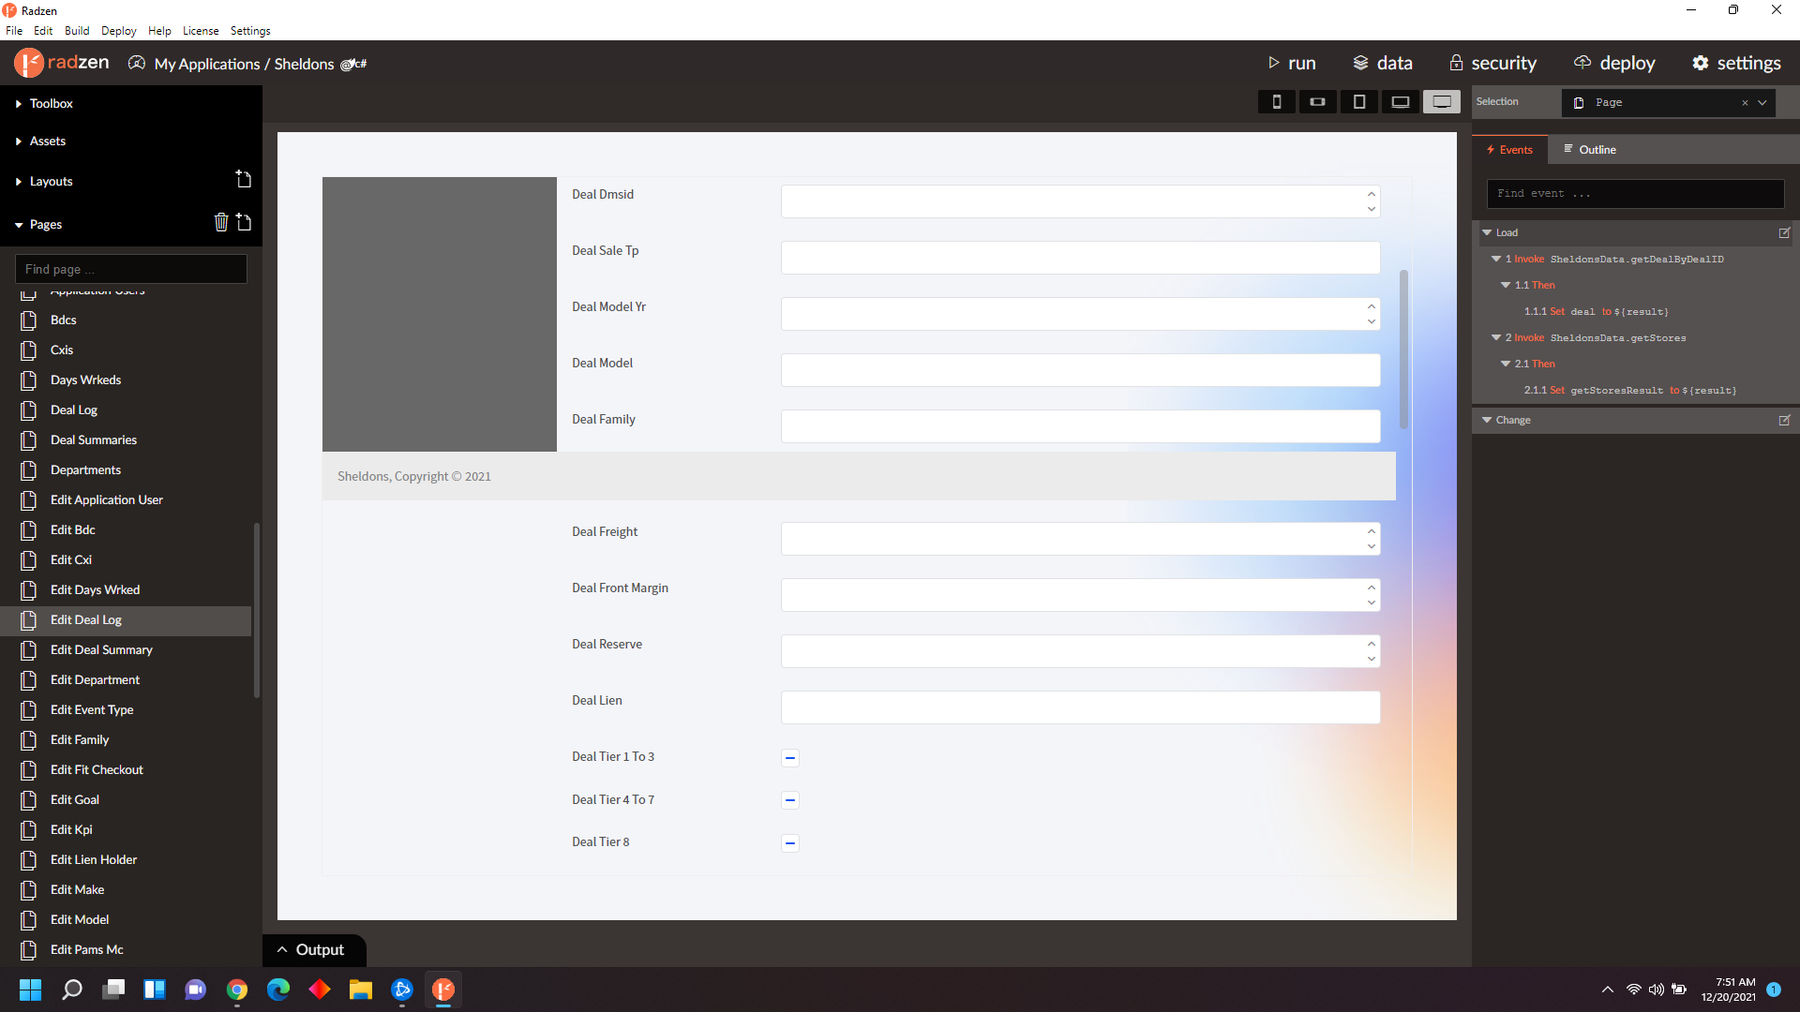Image resolution: width=1800 pixels, height=1012 pixels.
Task: Open Edge from the taskbar
Action: pyautogui.click(x=278, y=990)
